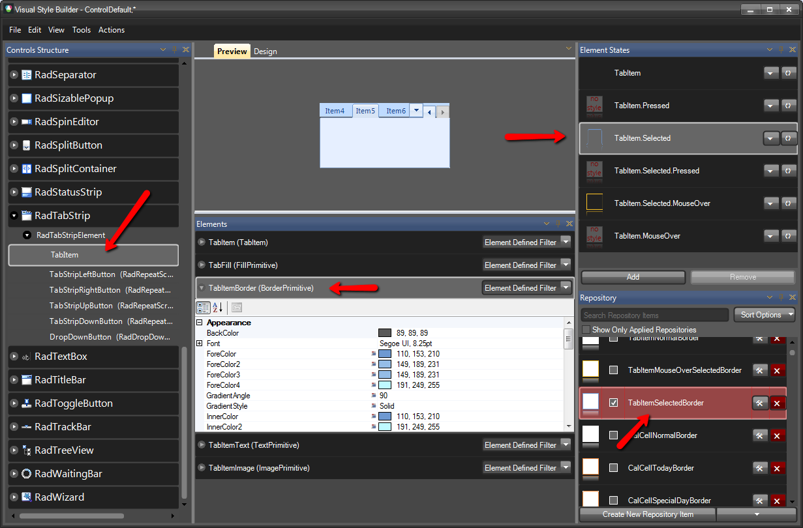
Task: Collapse the TabItemBorder (BorderPrimitive) element
Action: [202, 288]
